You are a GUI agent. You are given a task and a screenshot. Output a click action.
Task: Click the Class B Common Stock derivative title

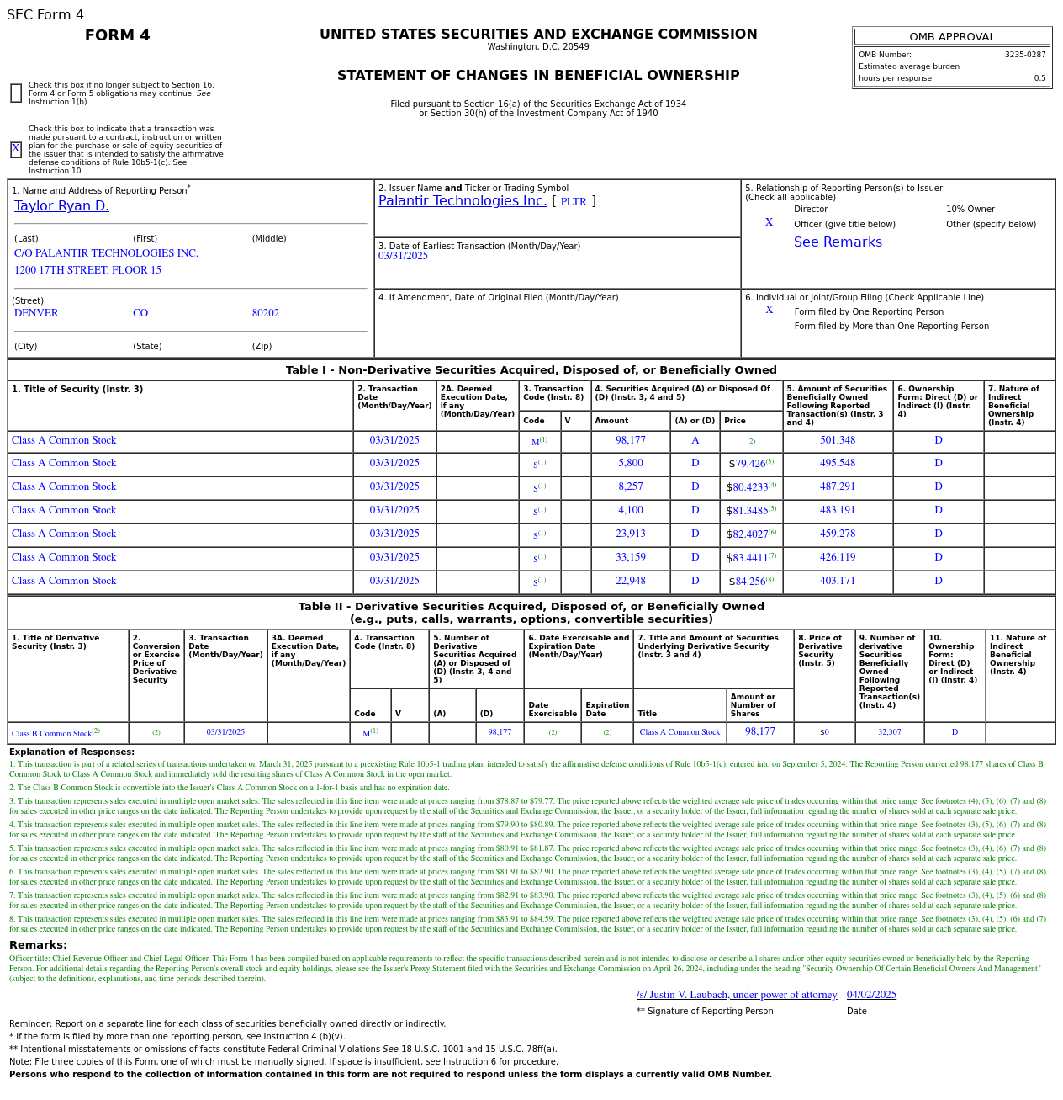point(51,734)
